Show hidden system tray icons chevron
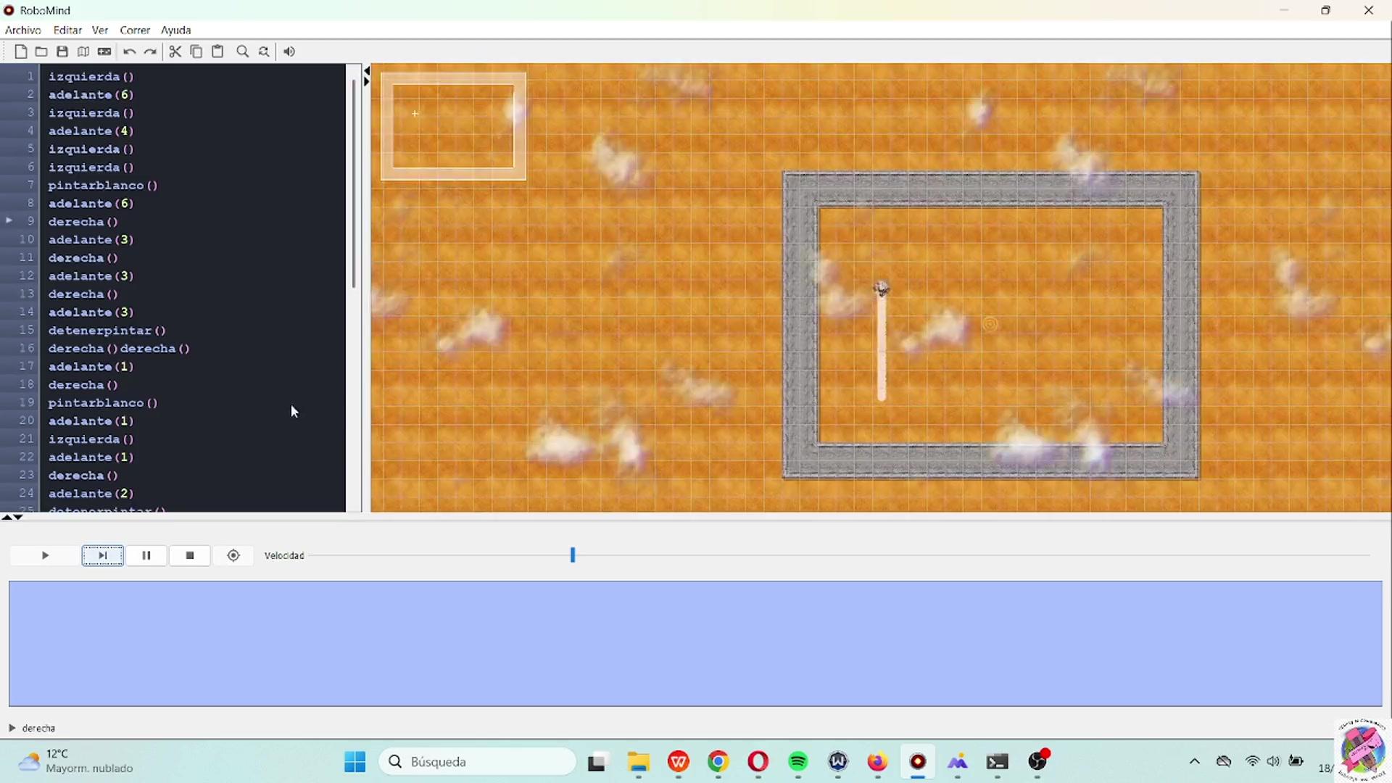The image size is (1392, 783). pyautogui.click(x=1194, y=761)
